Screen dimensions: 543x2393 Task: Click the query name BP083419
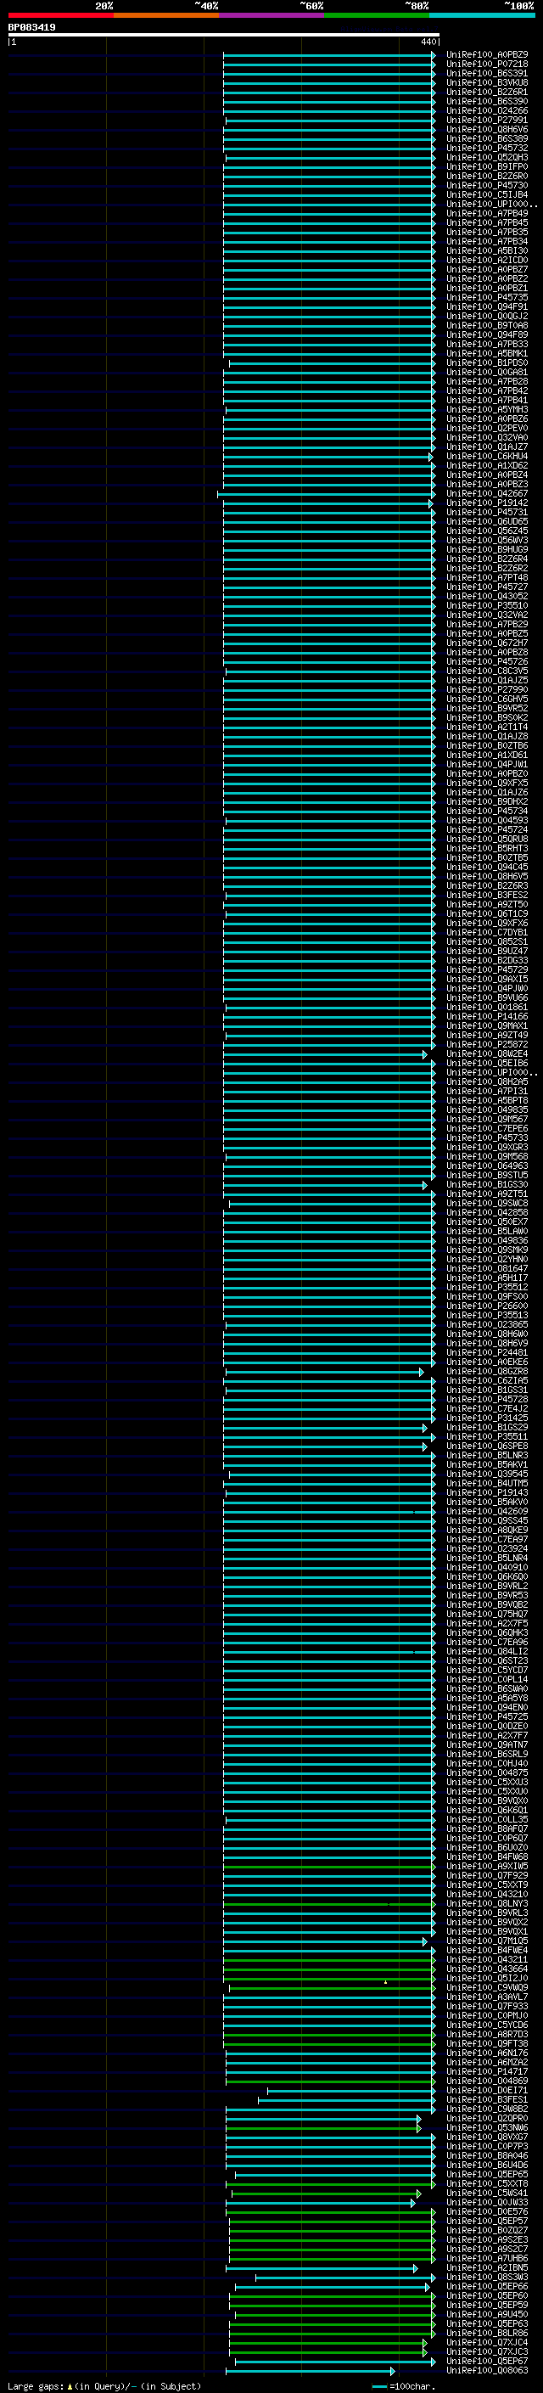(31, 28)
